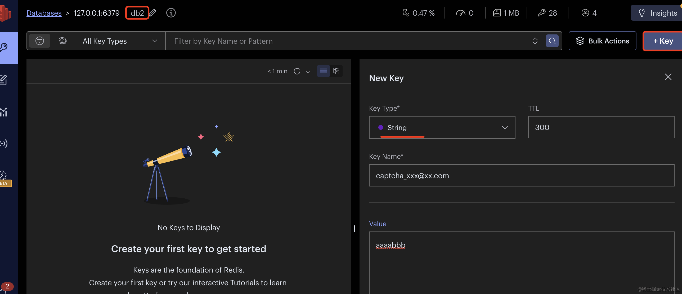Screen dimensions: 682x294
Task: Select list view for keys
Action: [x=323, y=71]
